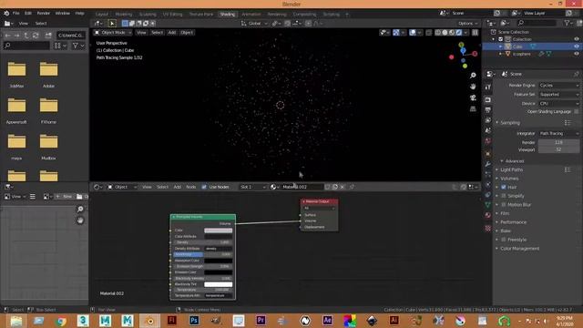Click the viewport zoom magnifier gizmo
This screenshot has height=328, width=583.
473,76
